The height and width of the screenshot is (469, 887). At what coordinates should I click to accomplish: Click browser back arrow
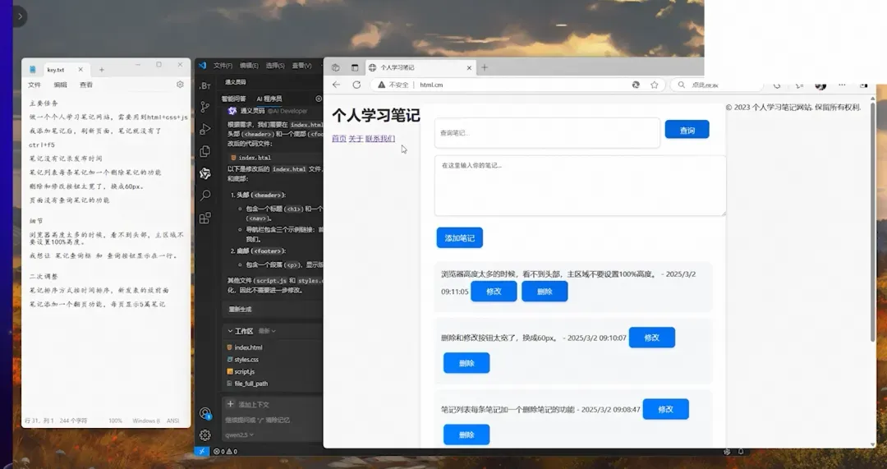tap(337, 85)
